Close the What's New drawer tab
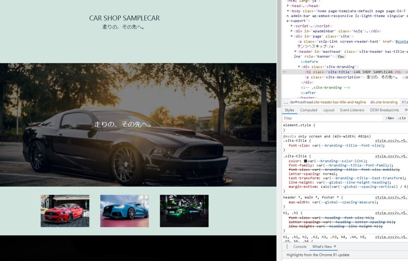The width and height of the screenshot is (408, 261). click(x=335, y=247)
